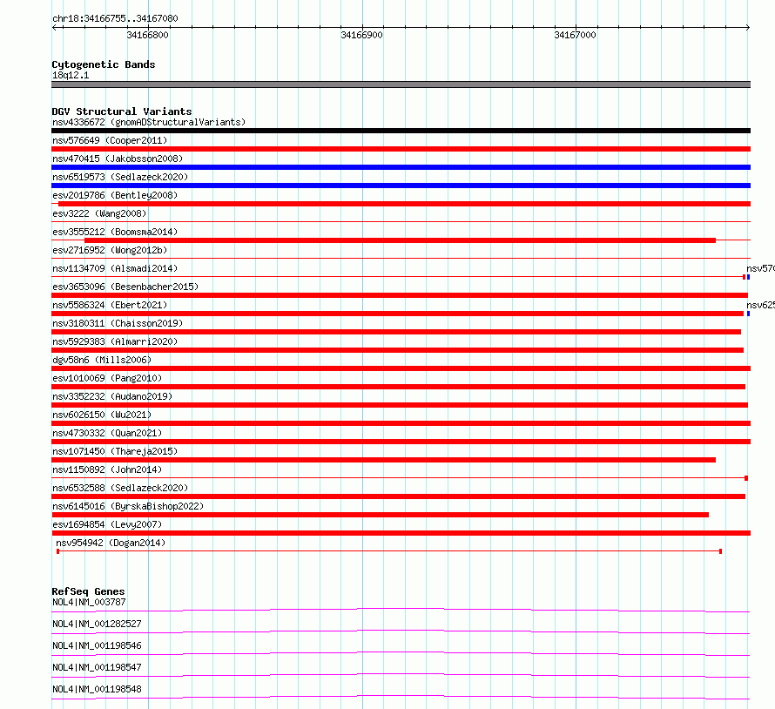The width and height of the screenshot is (775, 709).
Task: Open dgv58n6 (Mills2006) variant
Action: tap(102, 360)
